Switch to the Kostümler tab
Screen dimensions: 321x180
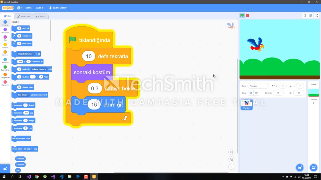(24, 16)
